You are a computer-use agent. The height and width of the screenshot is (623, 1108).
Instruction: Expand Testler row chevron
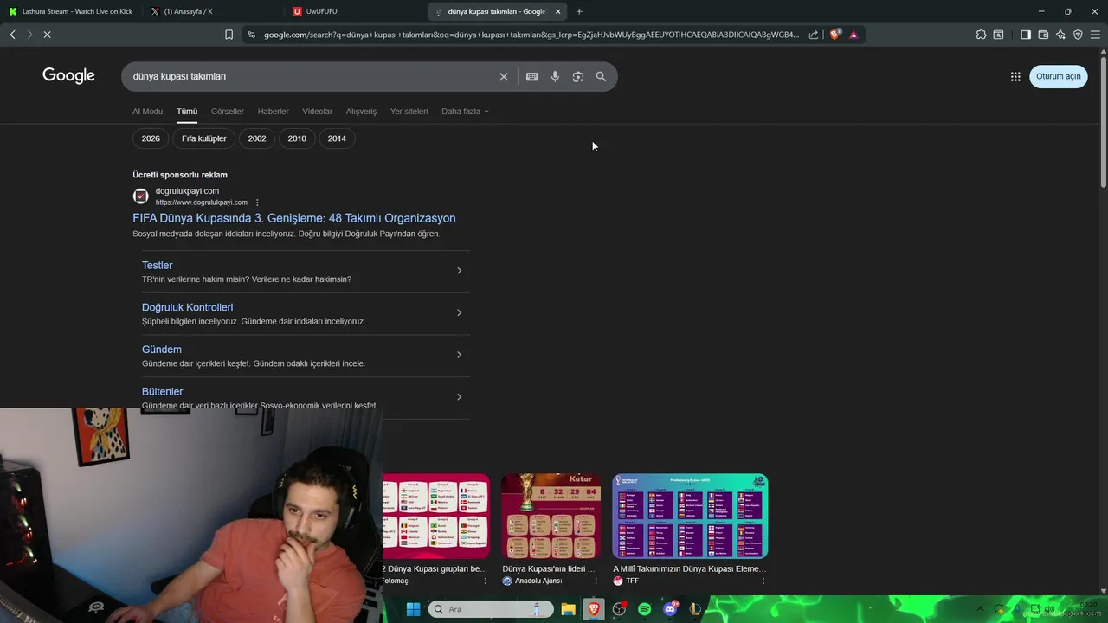[x=459, y=271]
